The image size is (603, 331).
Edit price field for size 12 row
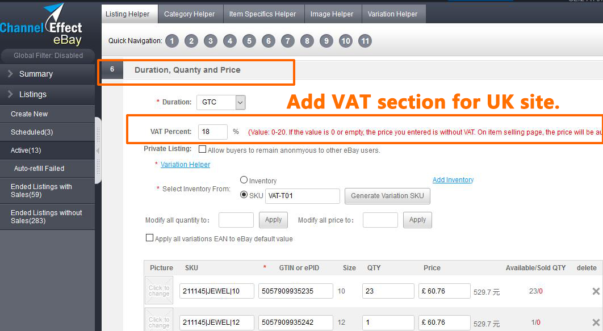[x=445, y=322]
